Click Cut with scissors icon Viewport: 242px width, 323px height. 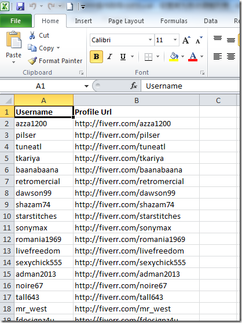[x=39, y=35]
